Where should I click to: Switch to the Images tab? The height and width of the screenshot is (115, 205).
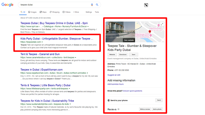(x=32, y=12)
